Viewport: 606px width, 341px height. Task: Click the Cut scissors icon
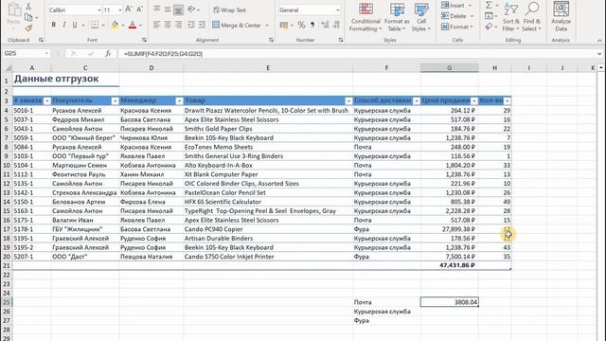coord(28,7)
